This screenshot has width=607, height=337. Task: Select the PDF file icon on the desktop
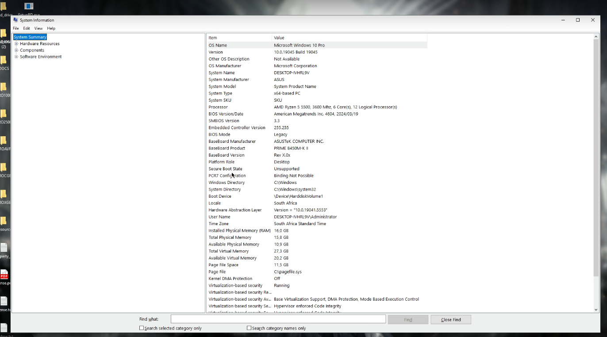point(4,274)
